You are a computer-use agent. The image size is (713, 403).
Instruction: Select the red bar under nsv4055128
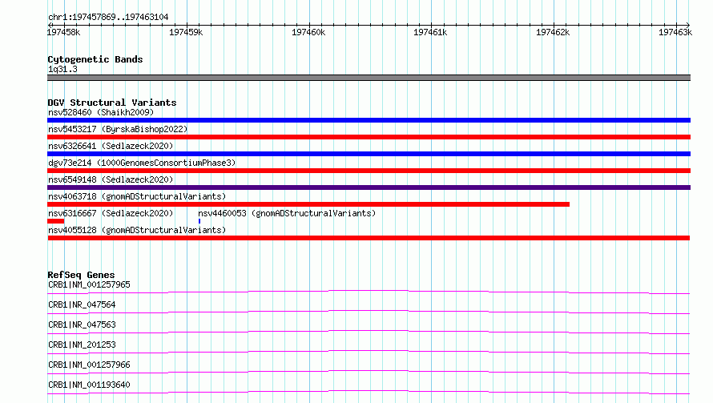(369, 238)
